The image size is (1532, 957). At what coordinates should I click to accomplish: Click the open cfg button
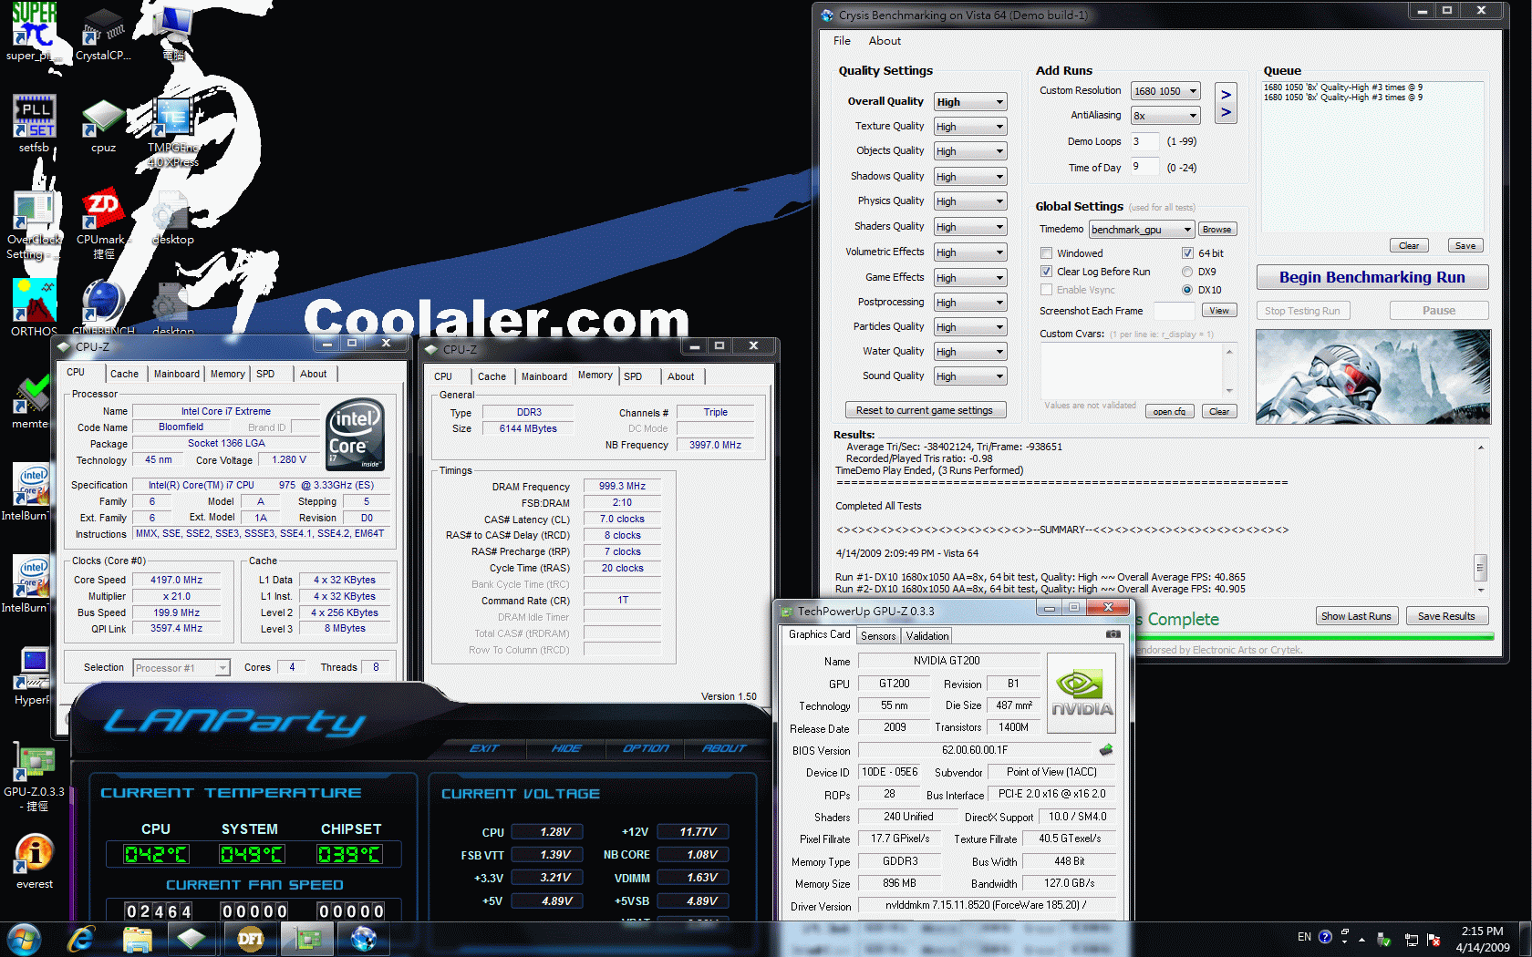[x=1169, y=411]
